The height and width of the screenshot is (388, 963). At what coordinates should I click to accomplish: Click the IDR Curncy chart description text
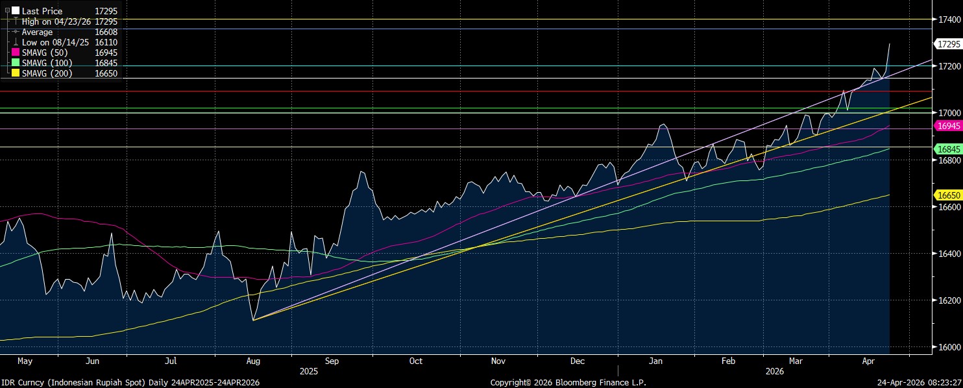[x=130, y=383]
